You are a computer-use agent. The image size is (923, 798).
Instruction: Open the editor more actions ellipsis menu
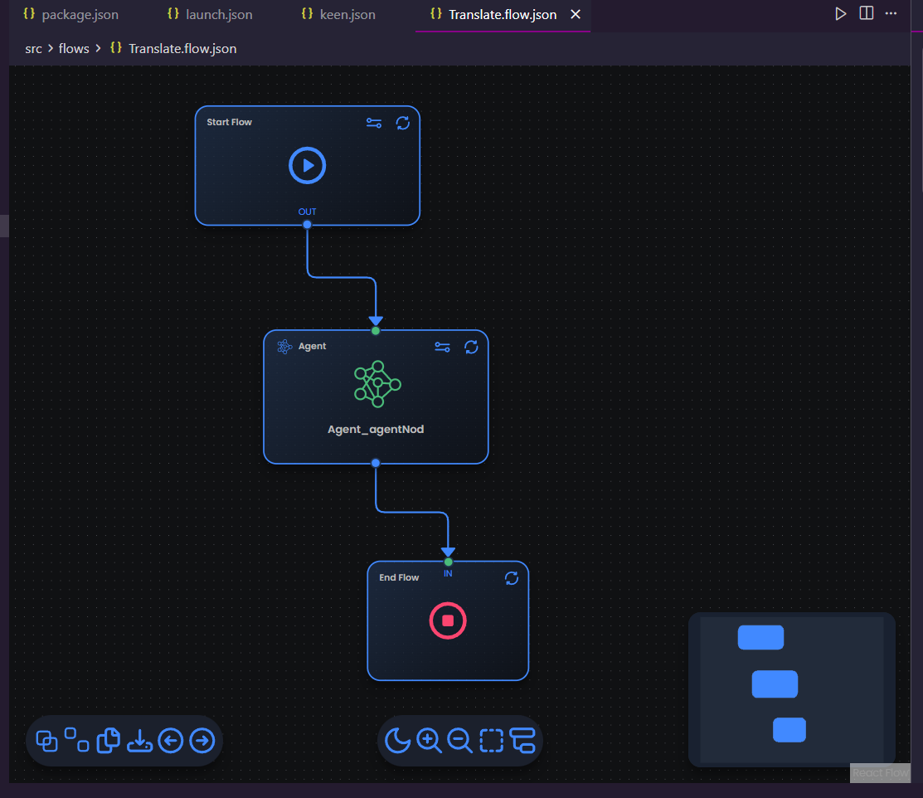[x=891, y=13]
